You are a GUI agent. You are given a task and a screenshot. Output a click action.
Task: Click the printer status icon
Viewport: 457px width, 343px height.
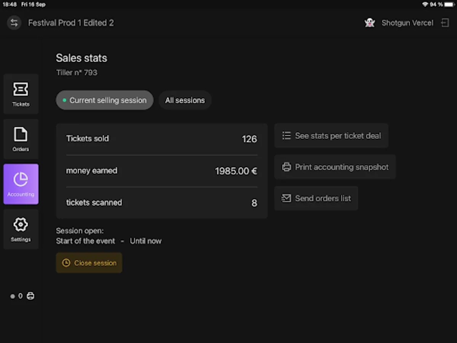pyautogui.click(x=30, y=296)
